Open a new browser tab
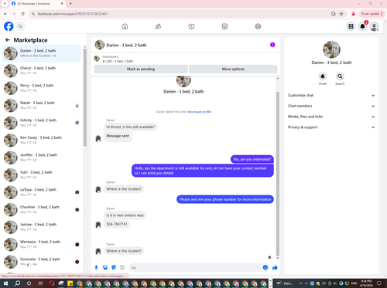 pos(70,4)
